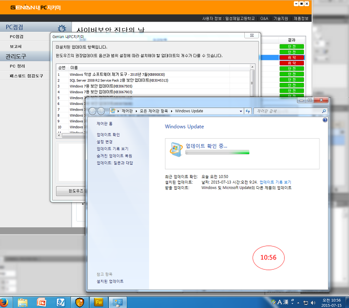The height and width of the screenshot is (308, 349).
Task: Click up arrow of update list scrollbar
Action: tap(252, 67)
